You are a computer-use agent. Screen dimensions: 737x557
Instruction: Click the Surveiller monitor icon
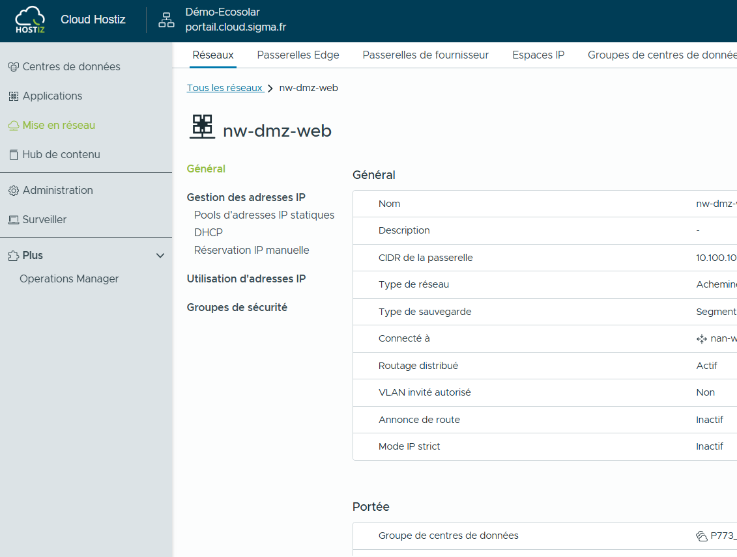[x=13, y=220]
